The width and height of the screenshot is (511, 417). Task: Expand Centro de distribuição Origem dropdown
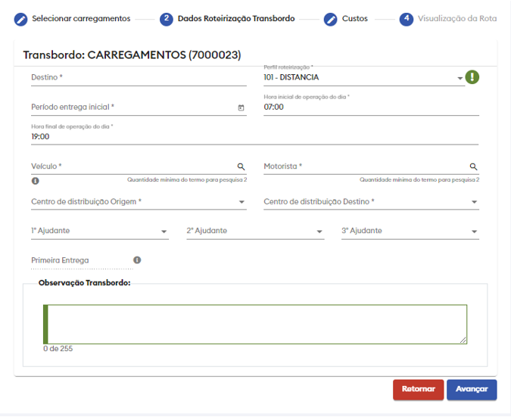[241, 202]
